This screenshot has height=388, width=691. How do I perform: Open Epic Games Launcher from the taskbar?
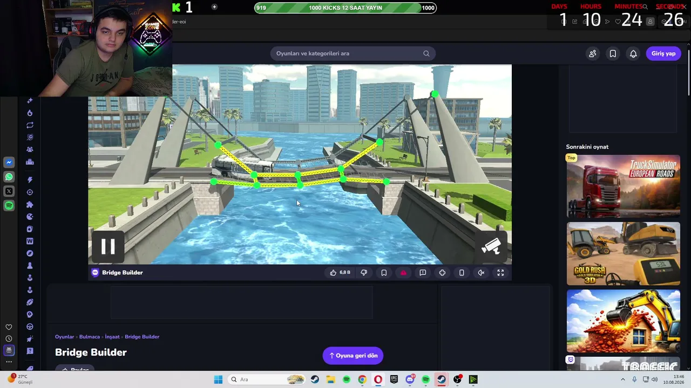click(x=394, y=379)
